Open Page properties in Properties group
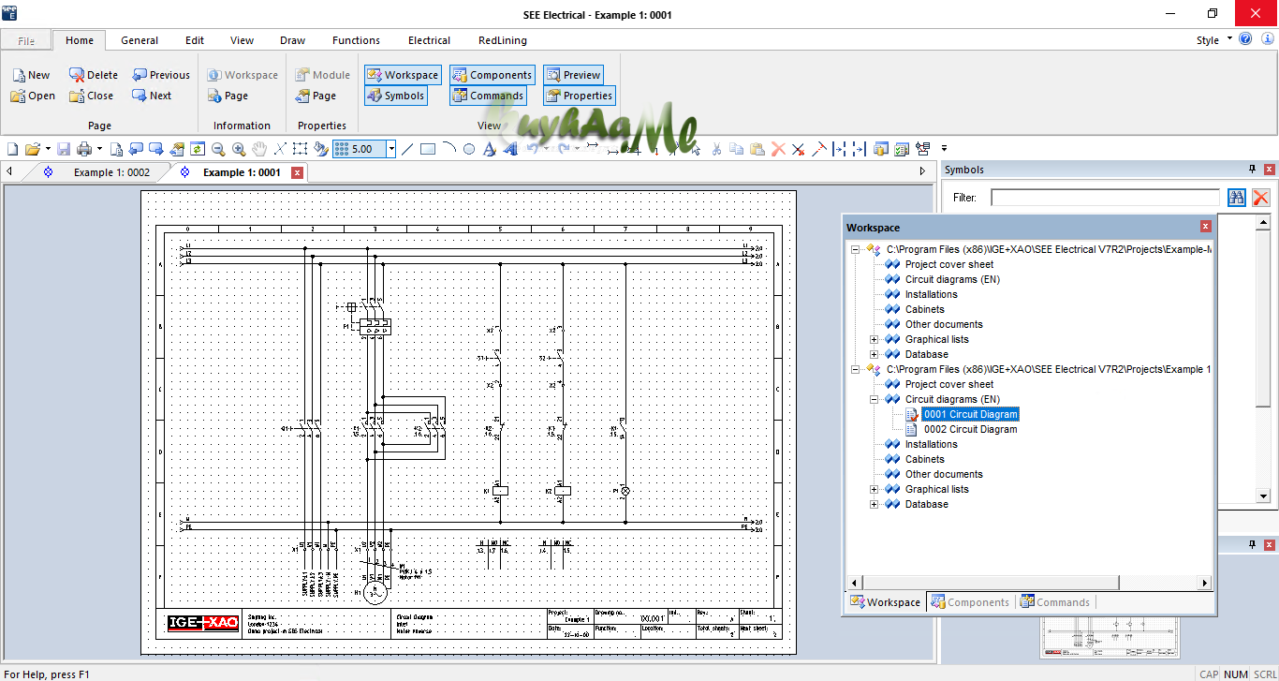 coord(316,96)
